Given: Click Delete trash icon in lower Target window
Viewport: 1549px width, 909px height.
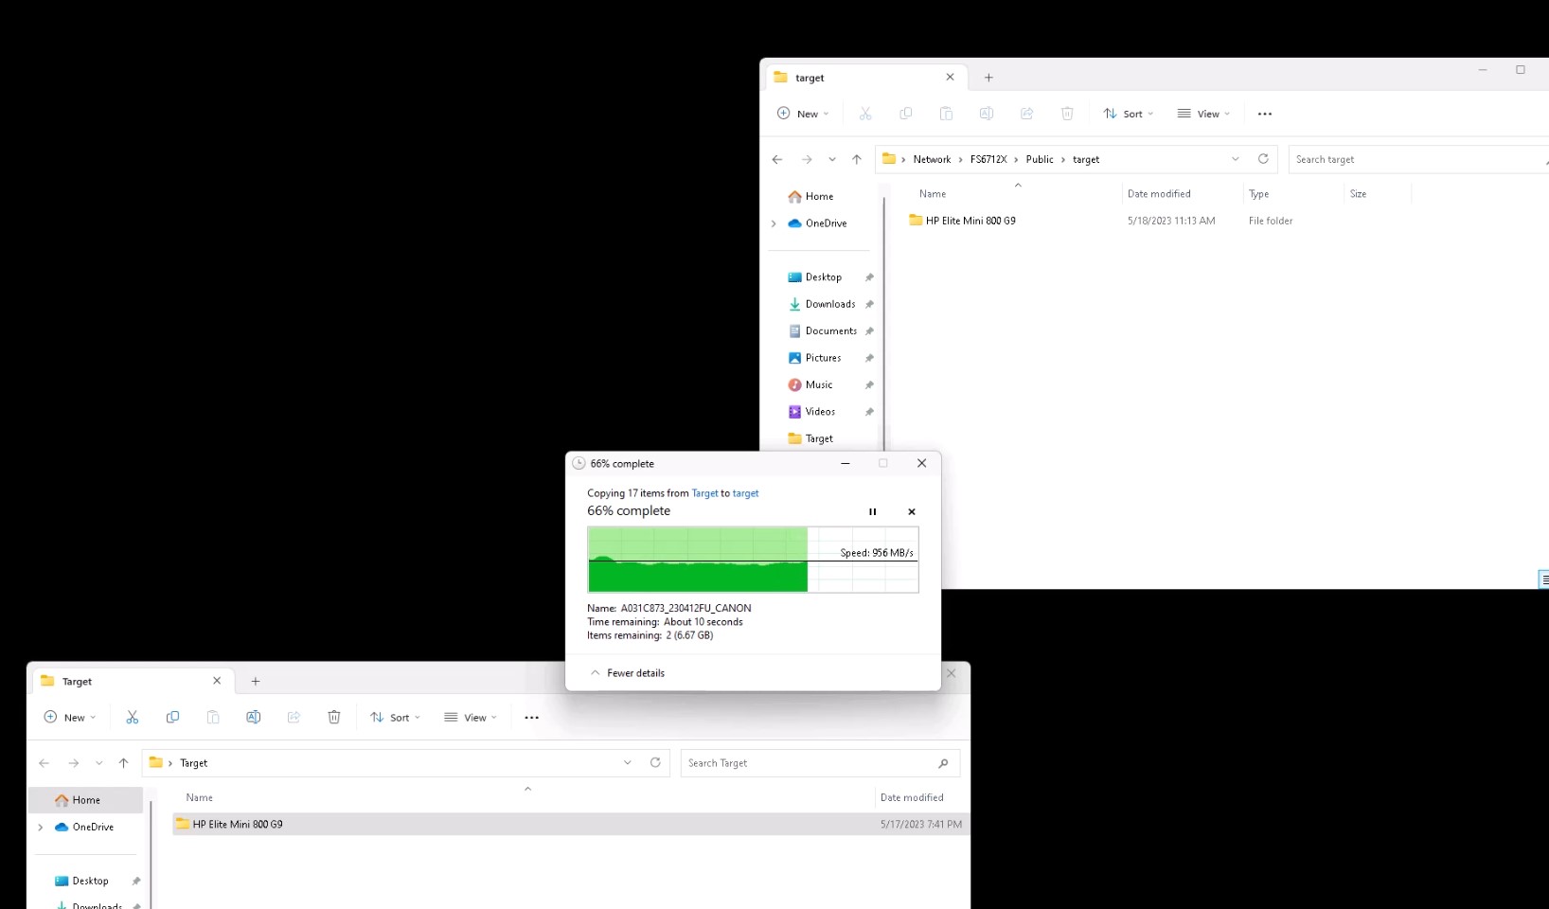Looking at the screenshot, I should pos(334,718).
